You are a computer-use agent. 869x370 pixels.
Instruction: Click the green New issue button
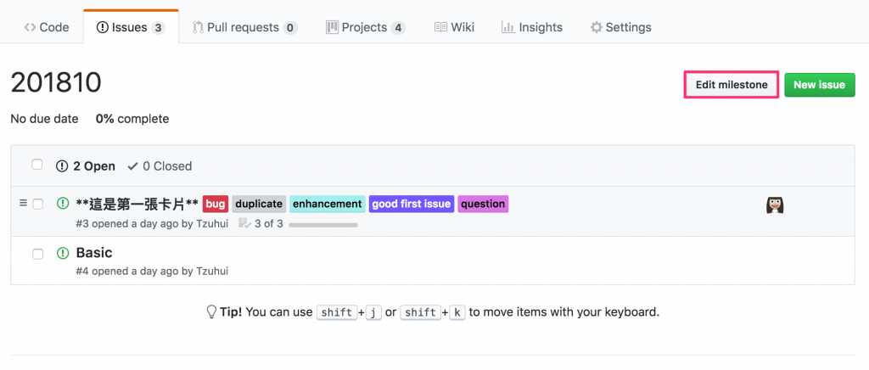click(x=819, y=85)
